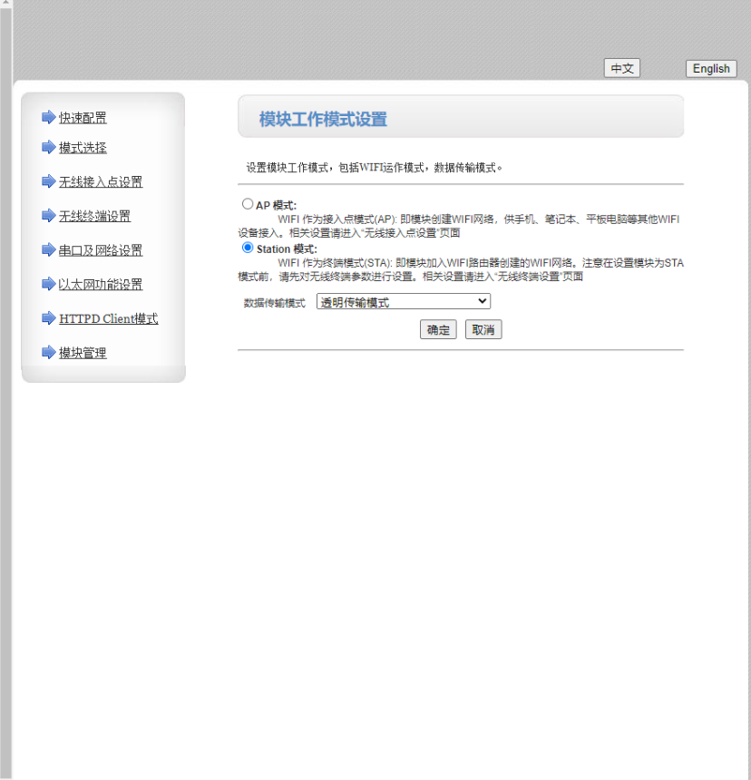The height and width of the screenshot is (780, 751).
Task: Click the arrow icon by HTTPD Client模式
Action: pyautogui.click(x=49, y=318)
